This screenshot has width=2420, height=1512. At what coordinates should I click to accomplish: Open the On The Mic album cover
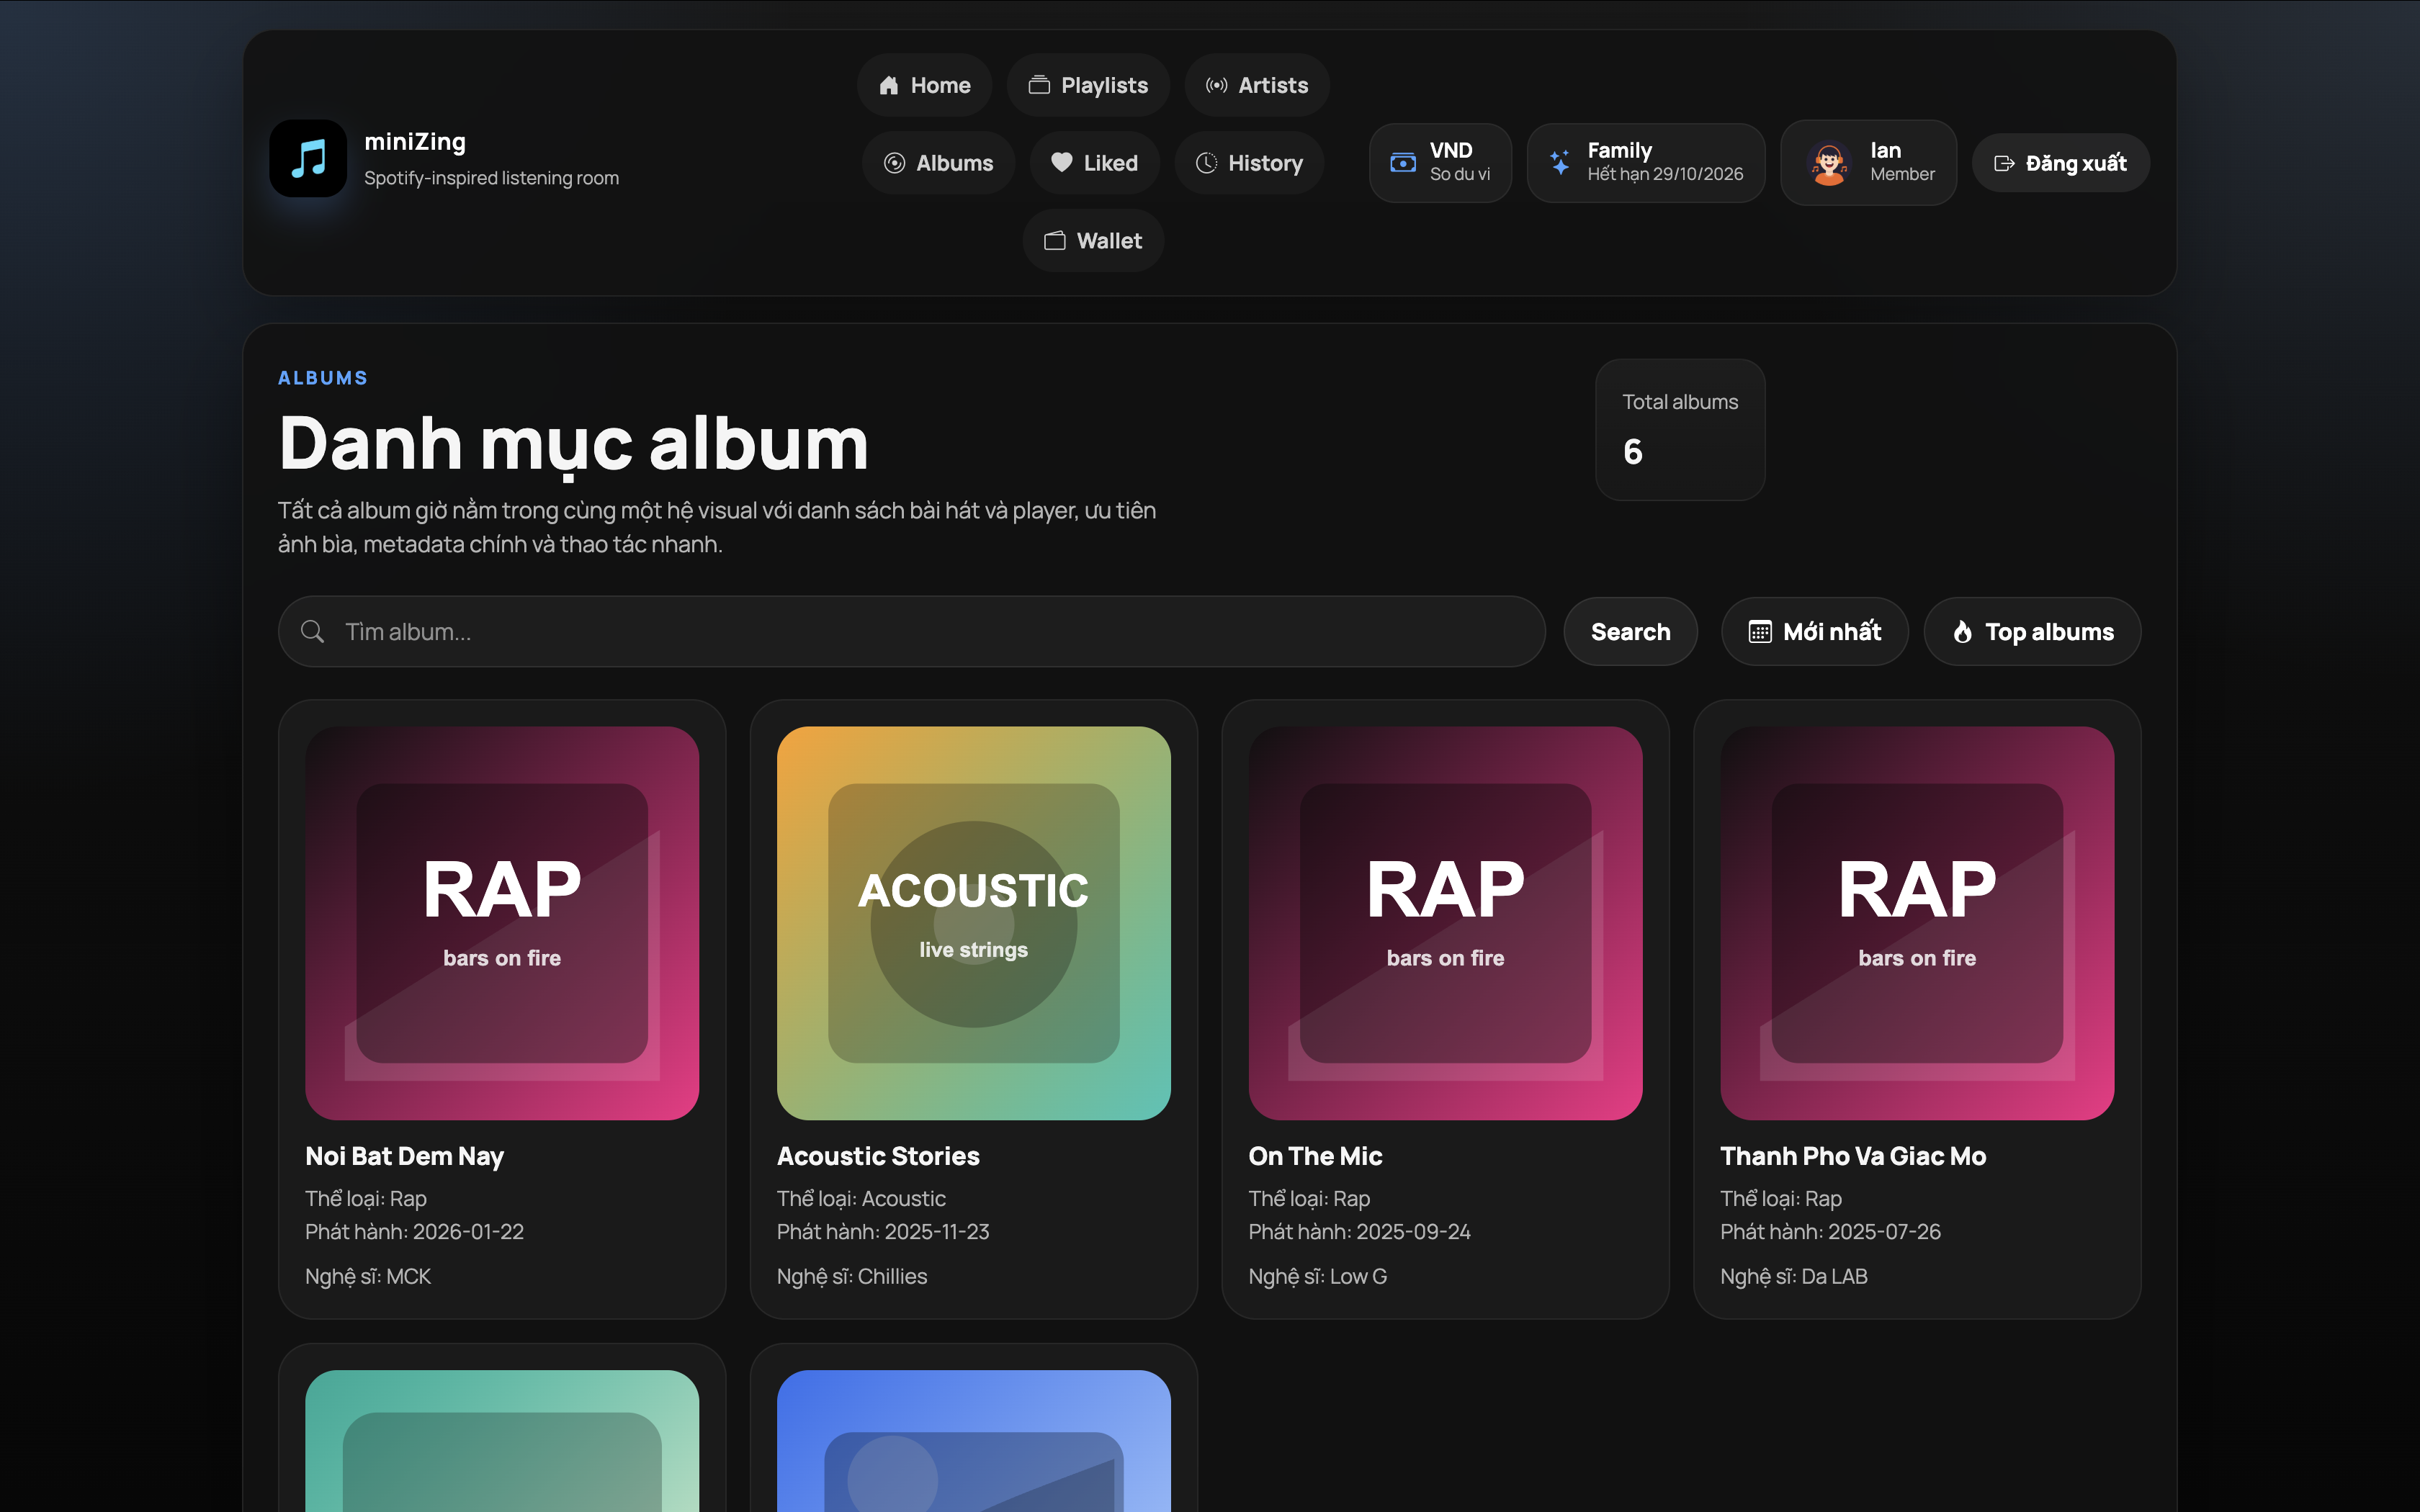(x=1445, y=923)
